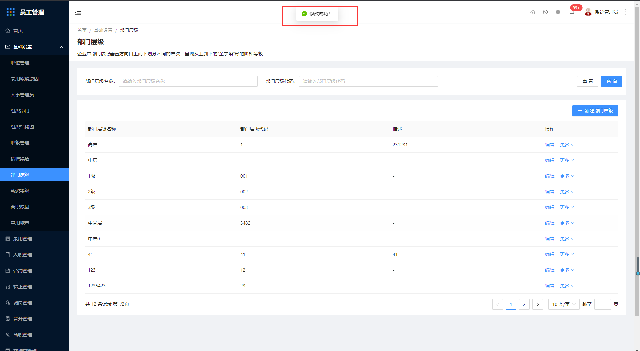Collapse the 基础设置 sidebar group
This screenshot has width=640, height=351.
coord(35,47)
